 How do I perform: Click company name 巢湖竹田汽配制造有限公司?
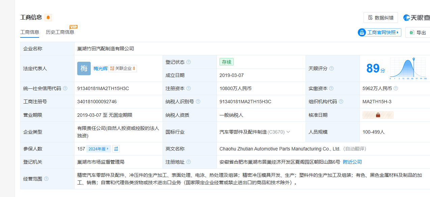[x=106, y=49]
